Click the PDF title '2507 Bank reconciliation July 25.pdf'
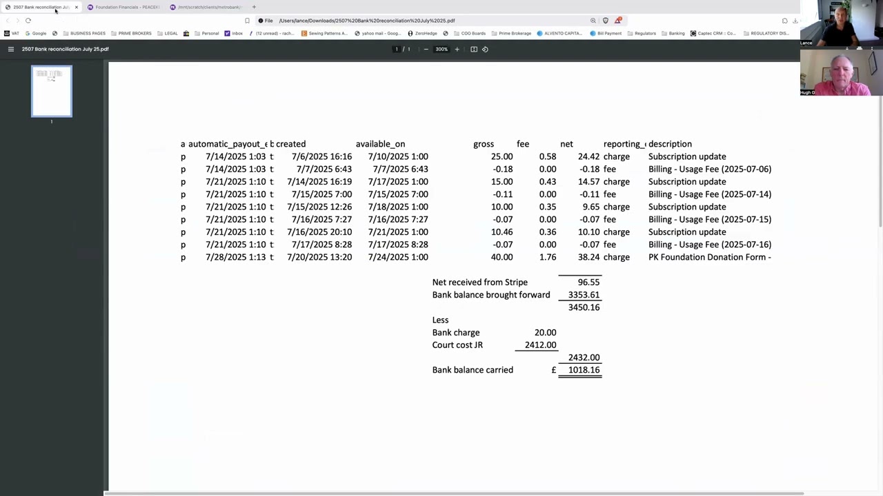The image size is (883, 496). (x=66, y=49)
